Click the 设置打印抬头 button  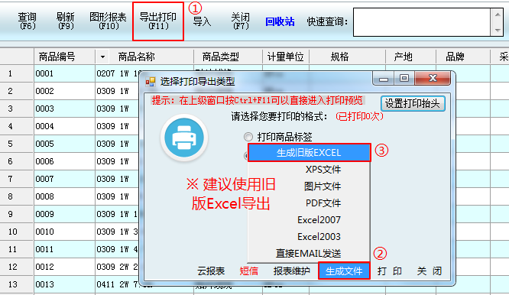click(413, 103)
